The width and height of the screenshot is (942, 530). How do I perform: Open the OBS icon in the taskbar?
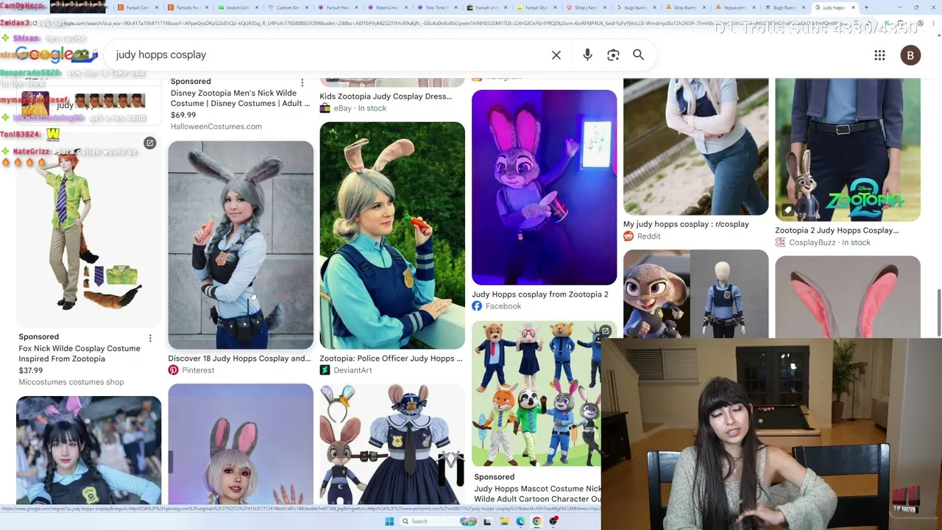pos(553,521)
